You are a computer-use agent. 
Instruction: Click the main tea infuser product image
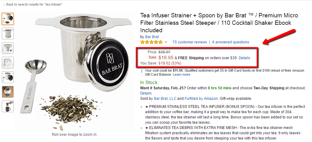click(74, 71)
